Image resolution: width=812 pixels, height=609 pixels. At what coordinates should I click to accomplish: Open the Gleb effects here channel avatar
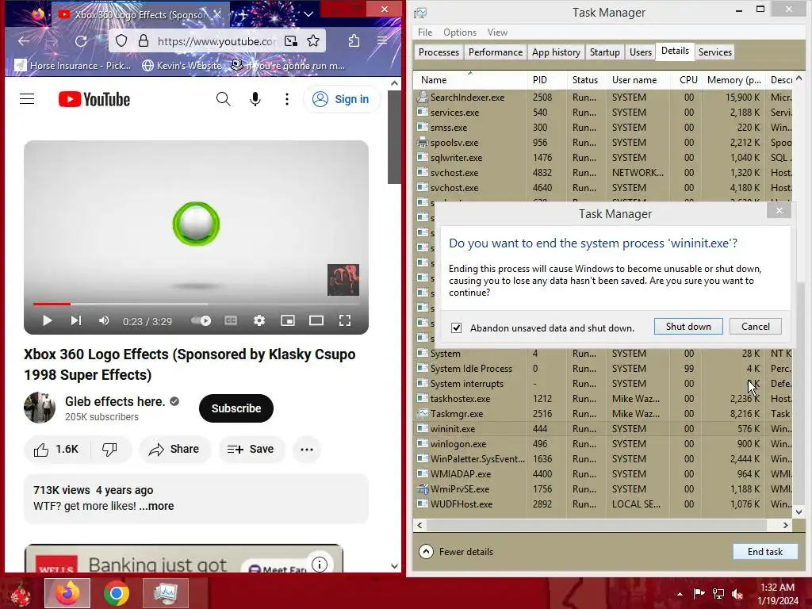[x=40, y=408]
